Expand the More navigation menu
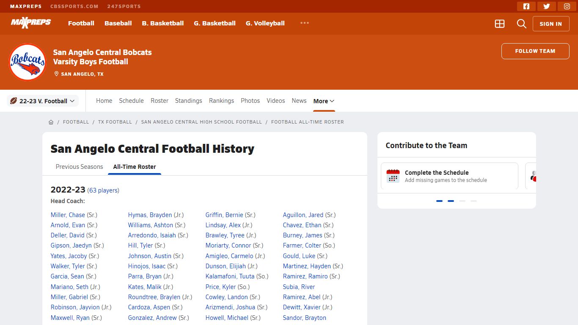Screen dimensions: 578x325 coord(324,101)
